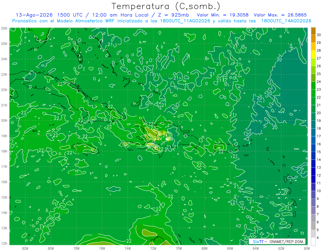The width and height of the screenshot is (326, 252).
Task: Click the "Valor Min. = 19.3058" text
Action: pyautogui.click(x=222, y=15)
